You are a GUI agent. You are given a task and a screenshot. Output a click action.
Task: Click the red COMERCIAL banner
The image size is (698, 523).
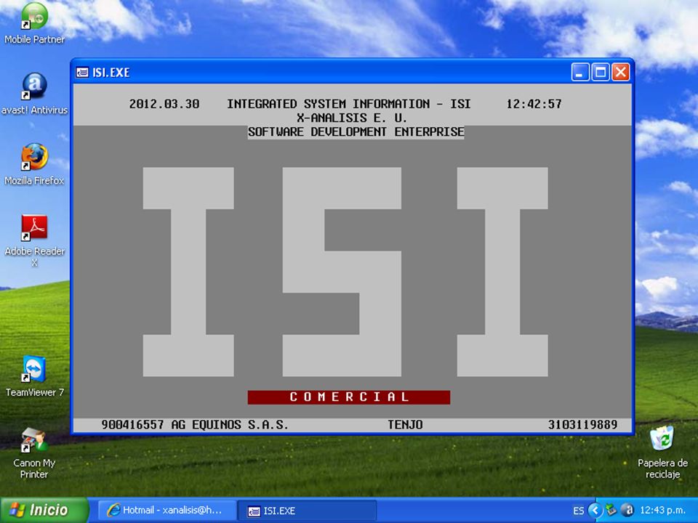click(348, 397)
